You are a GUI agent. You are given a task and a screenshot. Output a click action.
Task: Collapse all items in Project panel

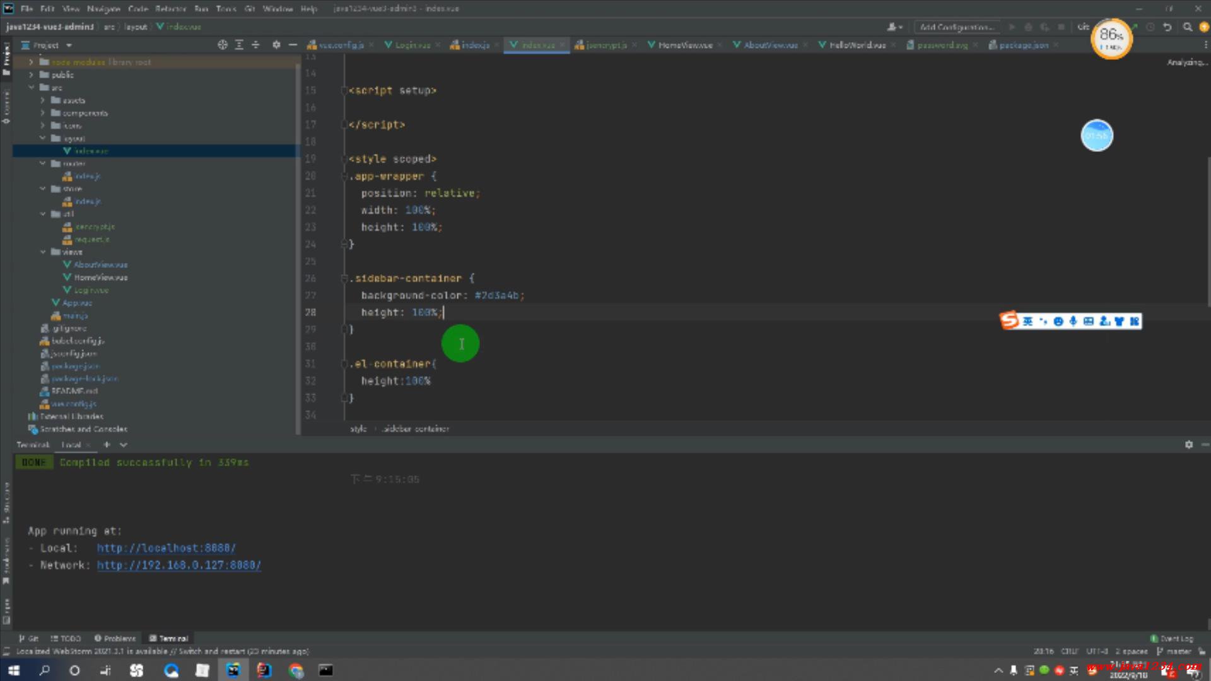pyautogui.click(x=255, y=45)
